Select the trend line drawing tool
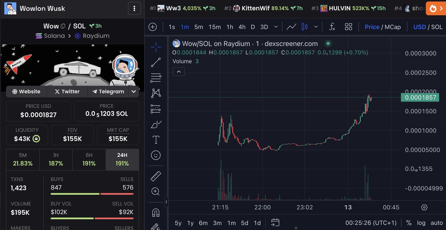Screen dimensions: 446x230 click(x=156, y=63)
